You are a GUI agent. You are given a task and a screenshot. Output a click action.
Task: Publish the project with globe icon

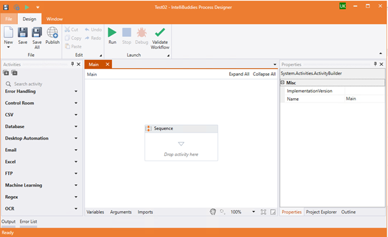click(x=52, y=32)
